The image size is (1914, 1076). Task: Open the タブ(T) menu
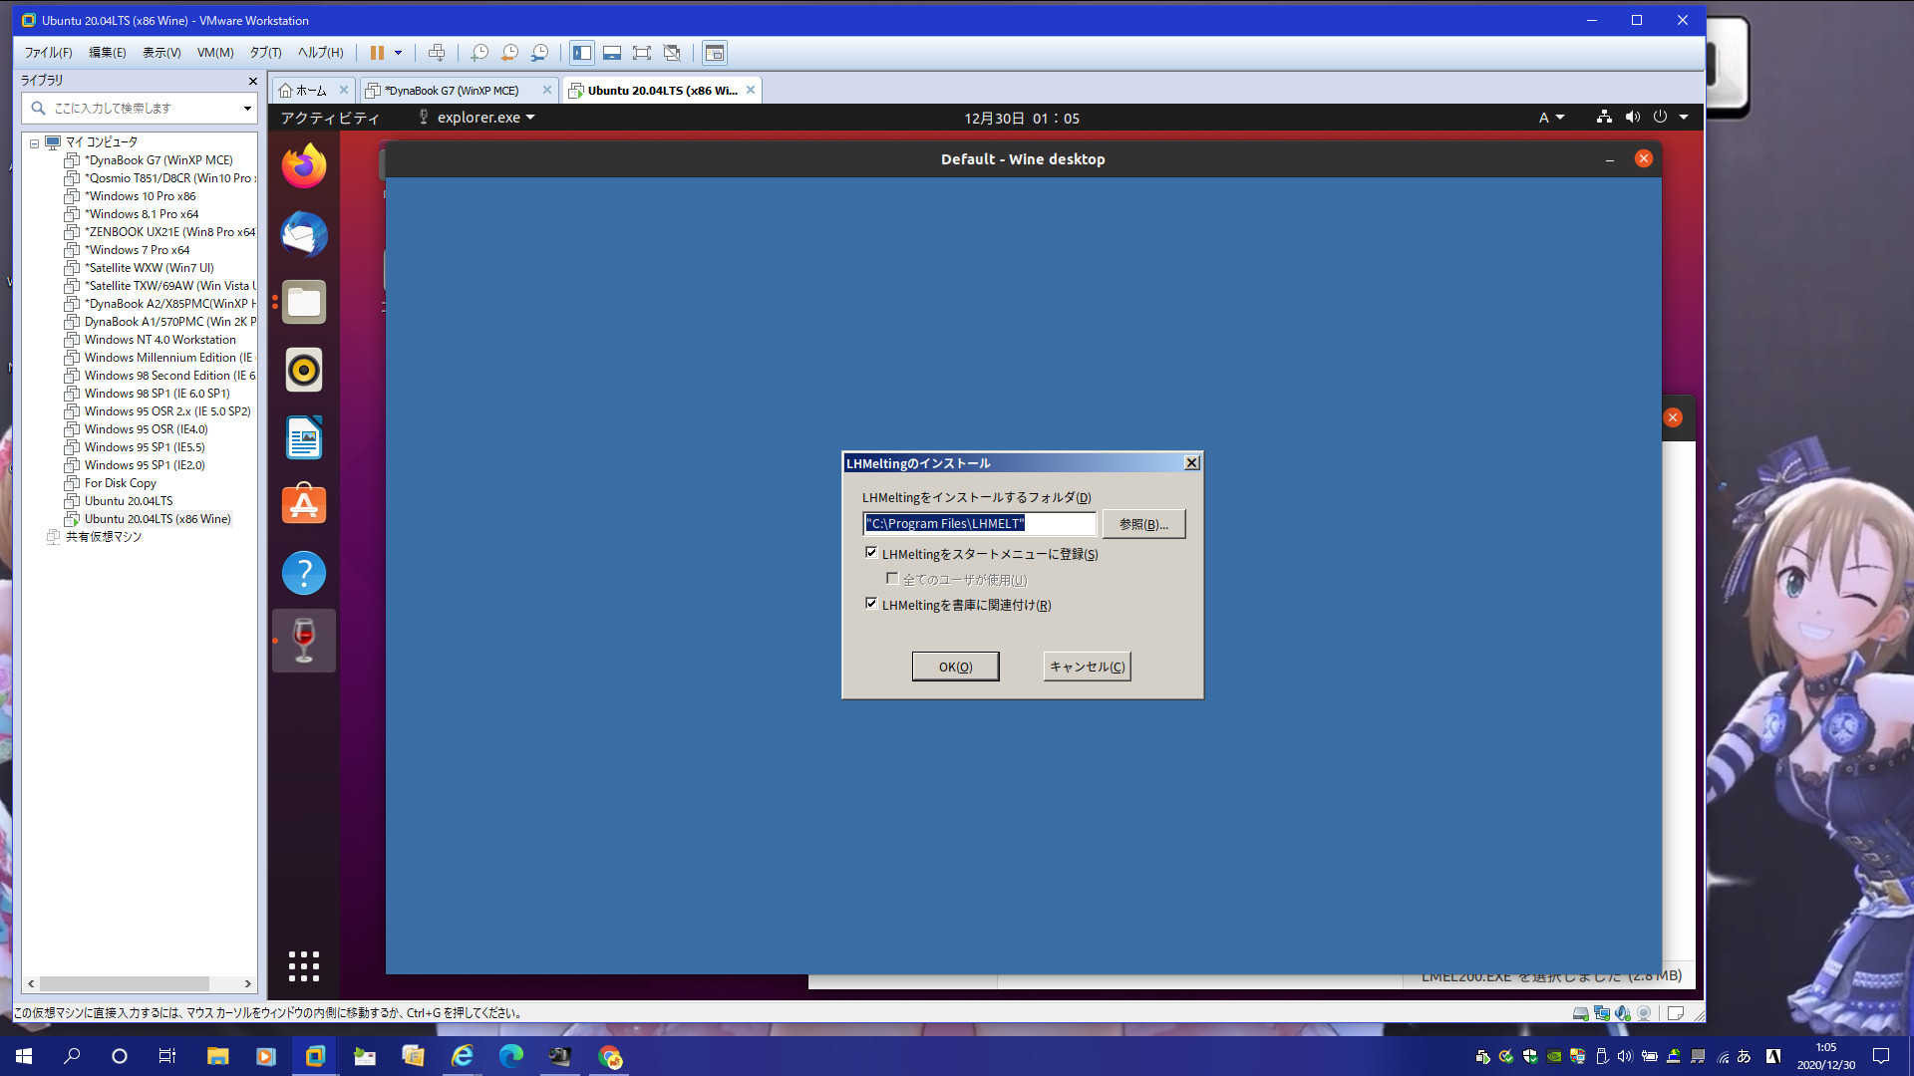point(265,53)
